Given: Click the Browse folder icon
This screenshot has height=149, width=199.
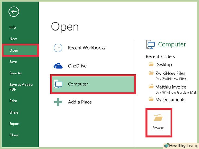Looking at the screenshot, I should coord(158,118).
